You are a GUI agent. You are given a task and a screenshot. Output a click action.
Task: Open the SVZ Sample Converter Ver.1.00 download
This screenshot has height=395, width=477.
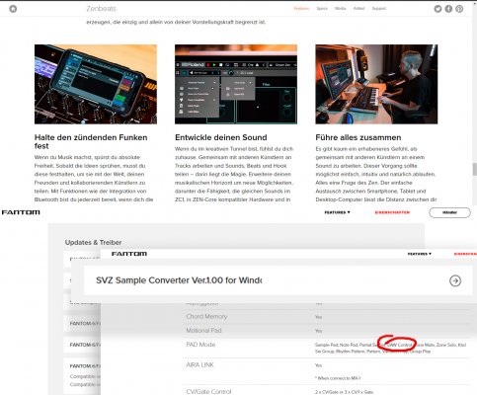click(x=278, y=280)
